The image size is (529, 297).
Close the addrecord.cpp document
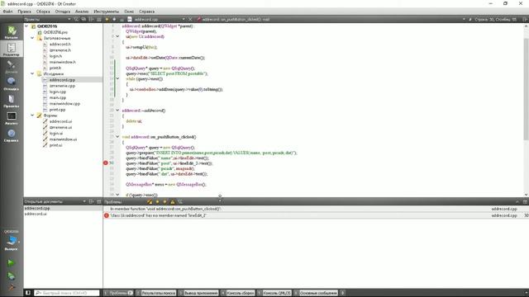pyautogui.click(x=190, y=20)
